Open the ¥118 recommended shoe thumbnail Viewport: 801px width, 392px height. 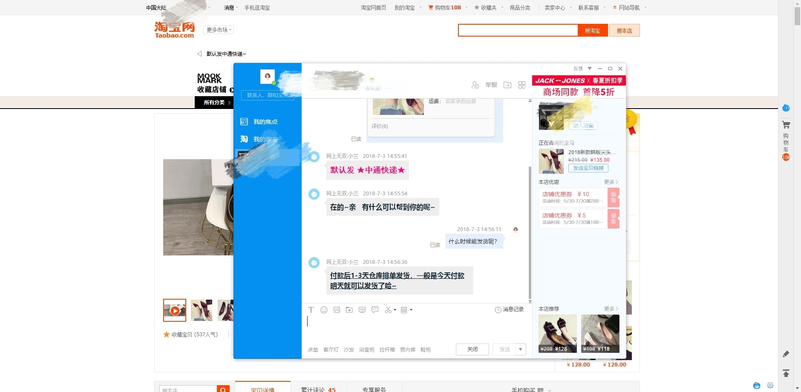click(x=600, y=334)
